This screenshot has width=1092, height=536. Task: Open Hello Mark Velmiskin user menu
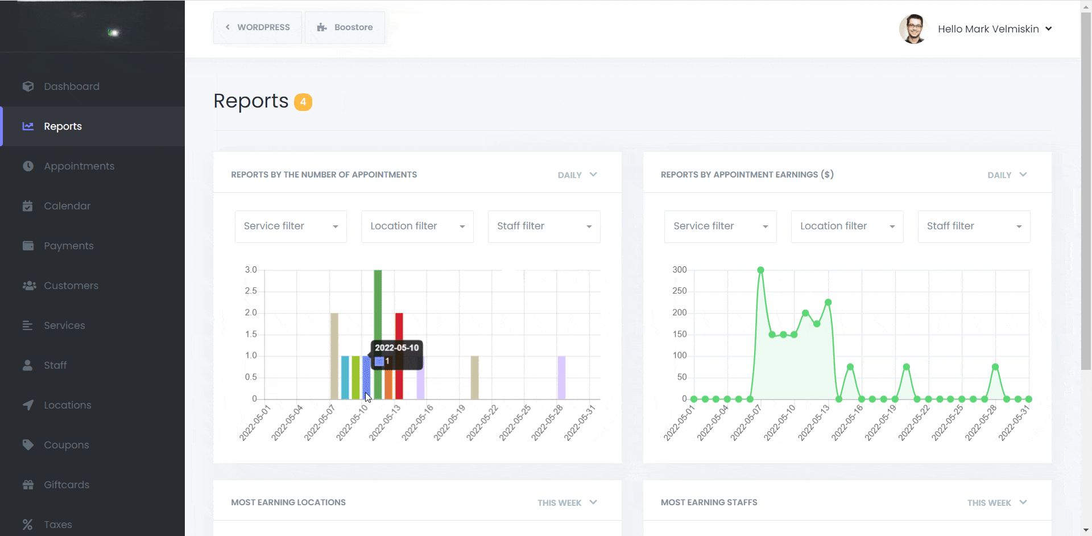pyautogui.click(x=994, y=29)
